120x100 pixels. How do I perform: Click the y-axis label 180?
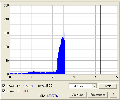pos(6,33)
